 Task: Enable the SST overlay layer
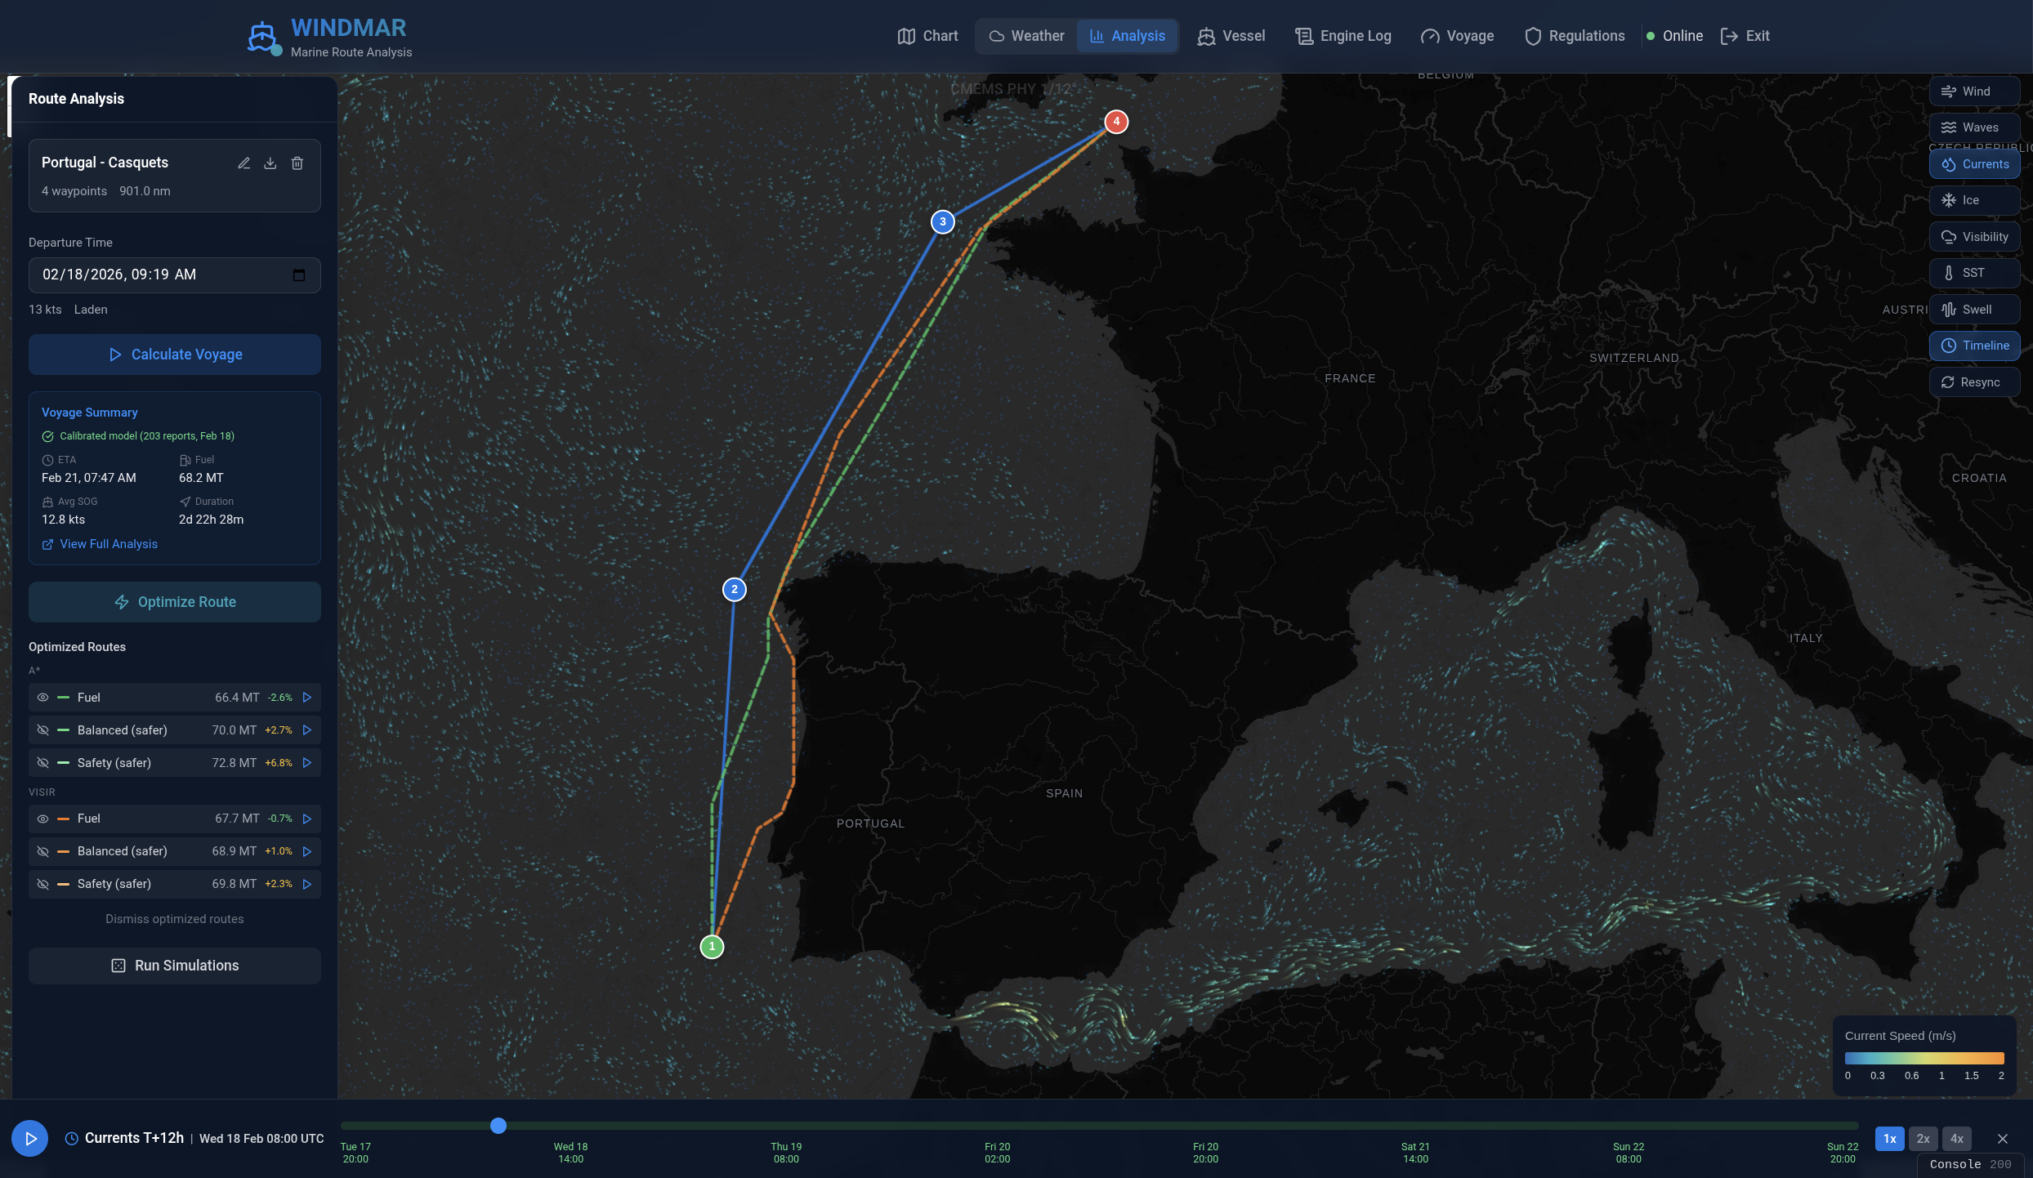(x=1973, y=273)
